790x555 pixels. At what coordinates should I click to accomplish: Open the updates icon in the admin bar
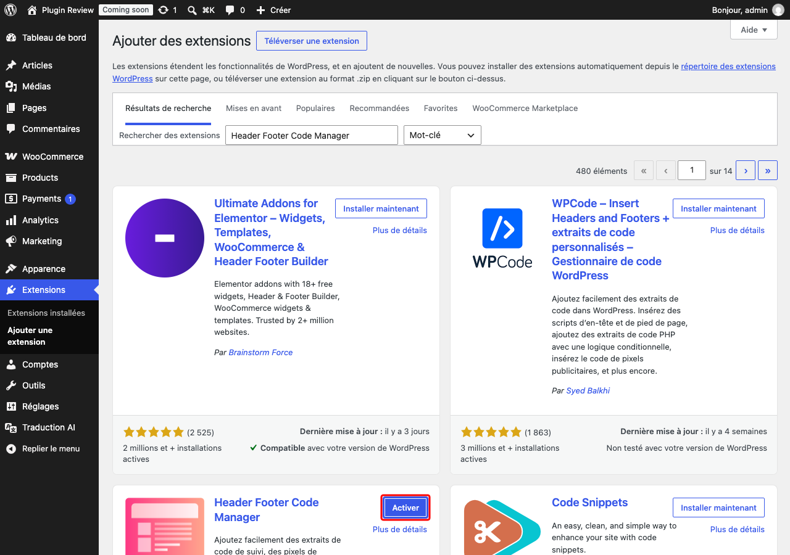pos(163,10)
